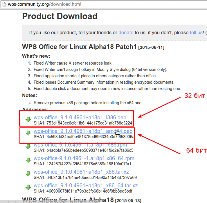Screen dimensions: 207x203
Task: Click the Document Summary infomation fix item
Action: click(104, 82)
